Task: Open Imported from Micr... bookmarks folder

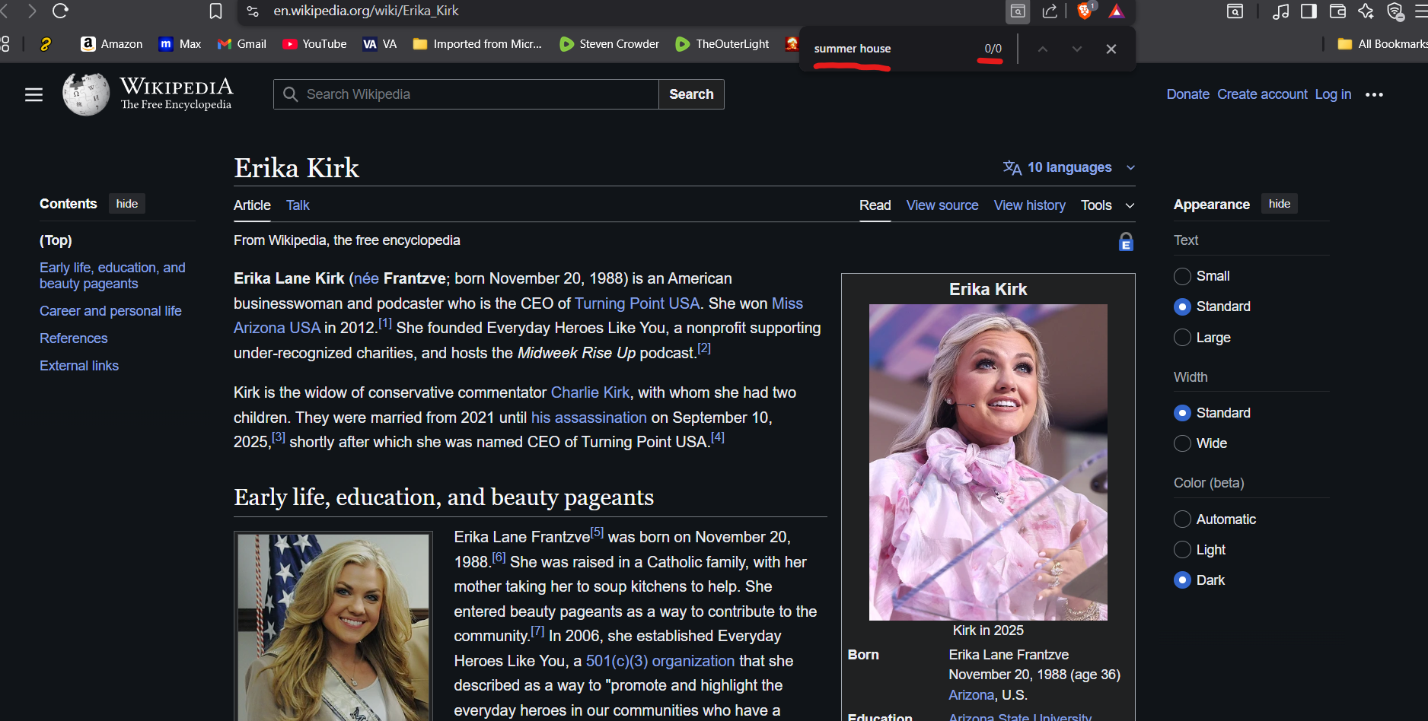Action: [x=477, y=44]
